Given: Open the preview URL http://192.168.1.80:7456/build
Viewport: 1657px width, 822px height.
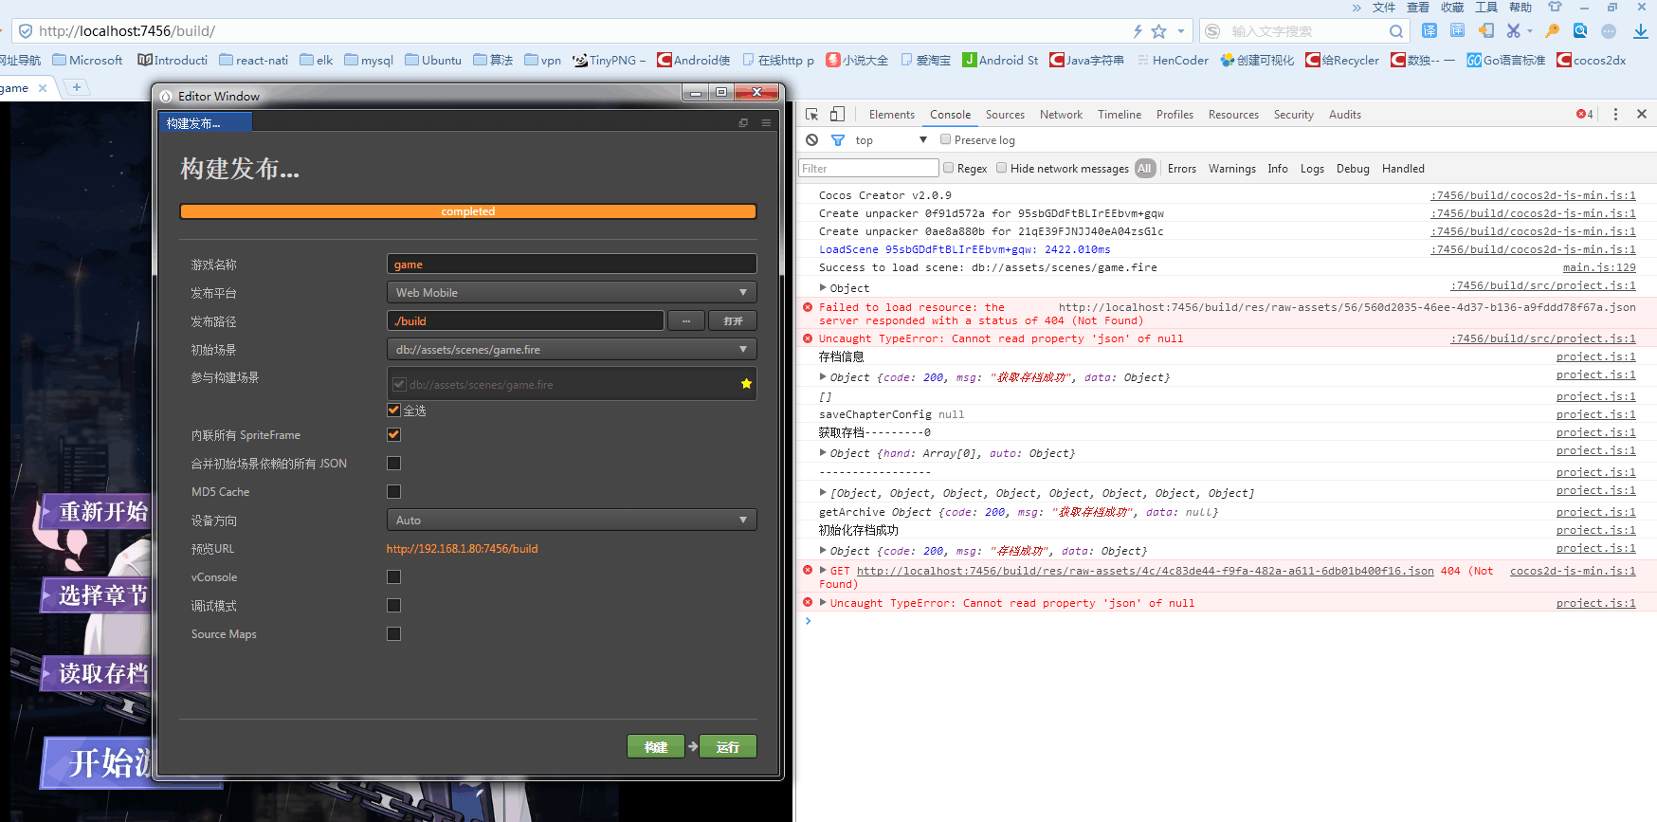Looking at the screenshot, I should tap(462, 549).
